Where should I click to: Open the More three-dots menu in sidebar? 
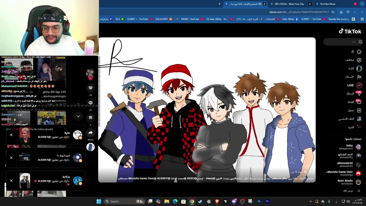[x=359, y=127]
